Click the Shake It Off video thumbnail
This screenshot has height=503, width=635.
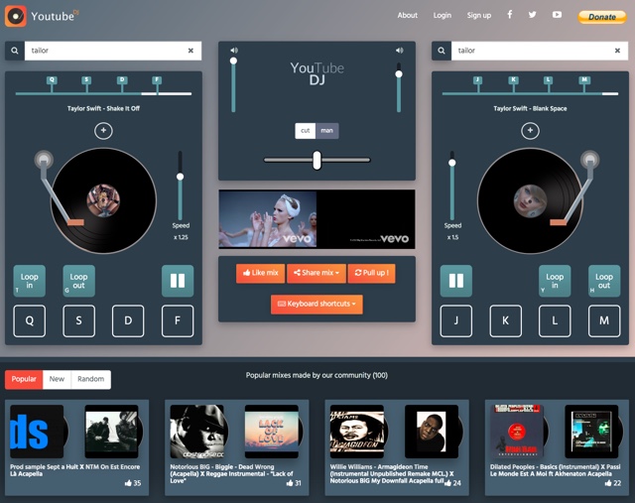tap(268, 218)
